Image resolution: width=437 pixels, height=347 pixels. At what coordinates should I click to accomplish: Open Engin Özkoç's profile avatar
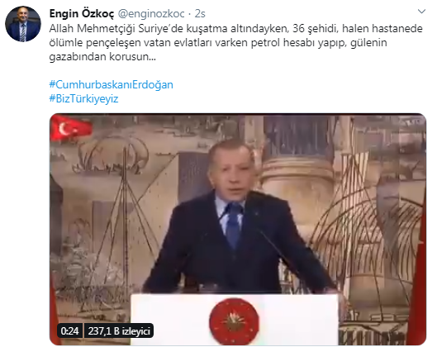(23, 24)
